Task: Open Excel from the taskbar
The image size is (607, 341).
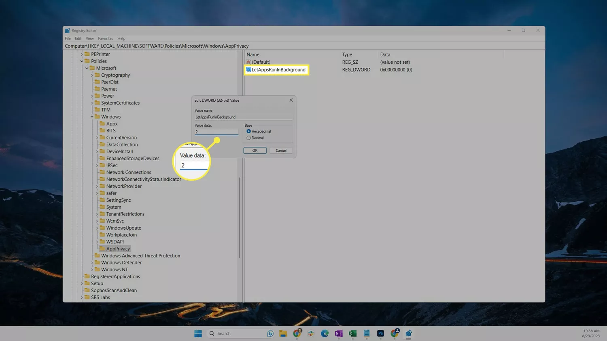Action: 352,333
